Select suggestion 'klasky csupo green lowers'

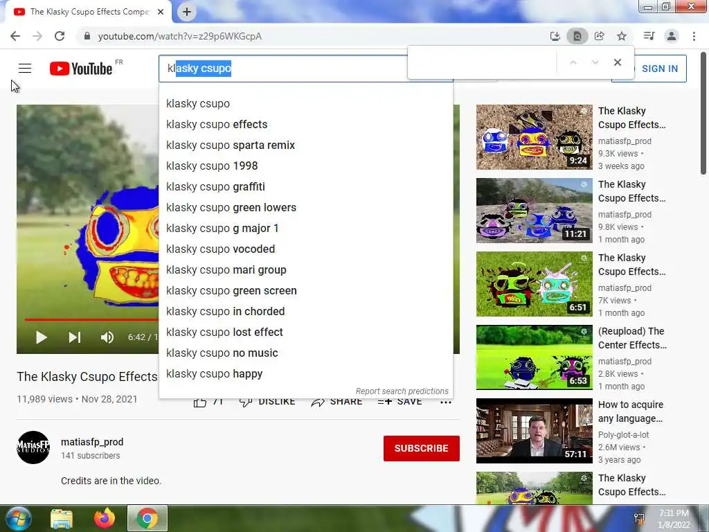(x=305, y=208)
